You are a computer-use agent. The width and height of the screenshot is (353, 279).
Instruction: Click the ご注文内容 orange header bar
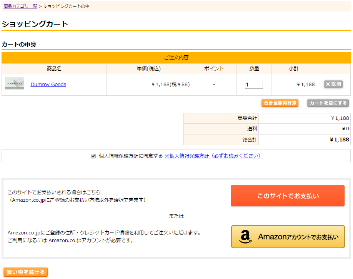pyautogui.click(x=176, y=58)
